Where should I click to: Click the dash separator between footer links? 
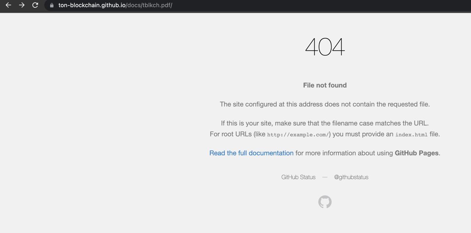tap(325, 177)
